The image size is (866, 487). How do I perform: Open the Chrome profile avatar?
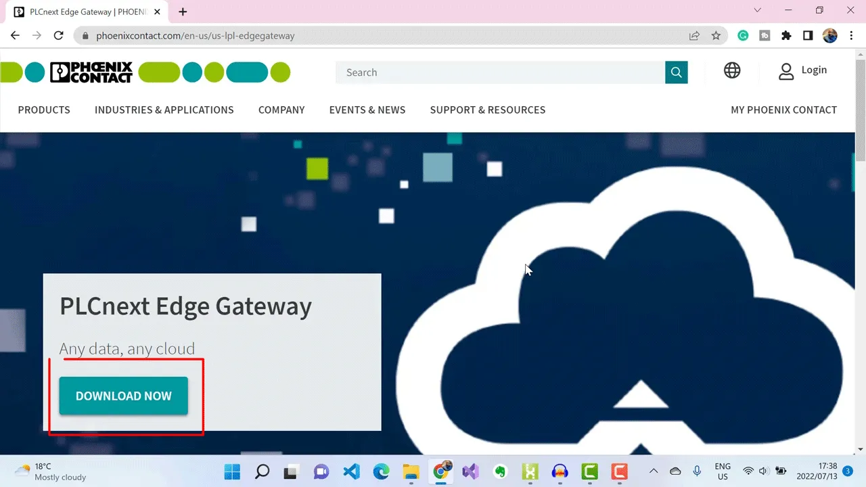coord(830,36)
